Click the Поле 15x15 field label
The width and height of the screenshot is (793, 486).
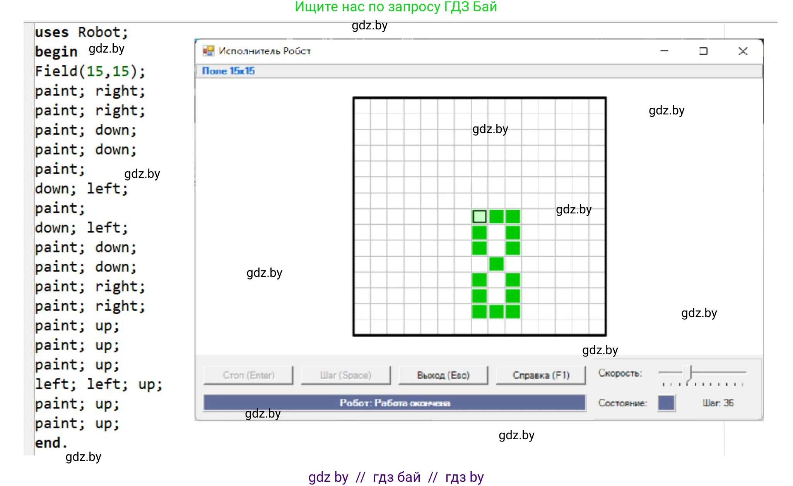[228, 71]
